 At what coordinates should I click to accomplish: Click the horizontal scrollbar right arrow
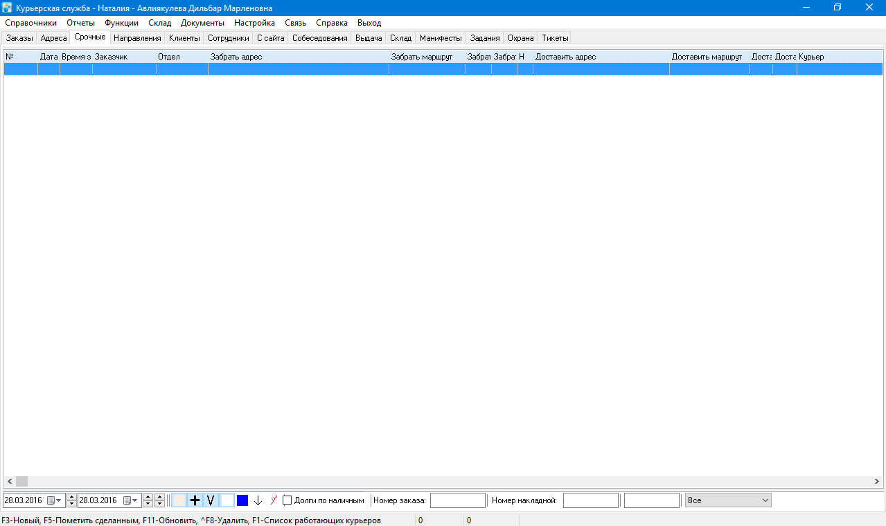pos(877,481)
